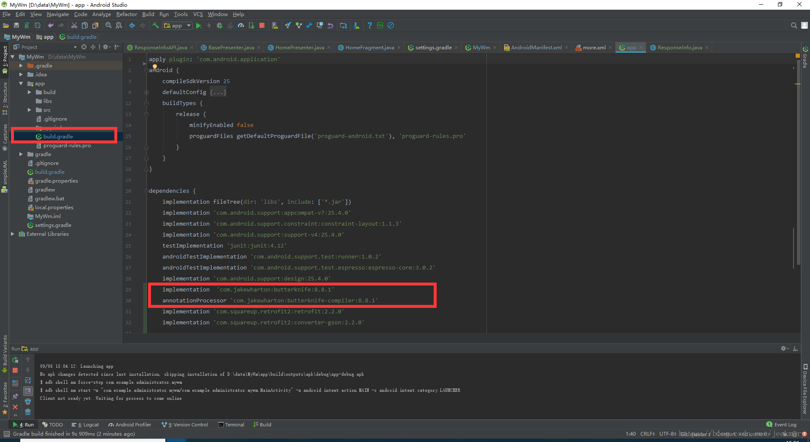Close the ResponseInfoAPI.java tab
This screenshot has height=442, width=810.
[x=192, y=48]
